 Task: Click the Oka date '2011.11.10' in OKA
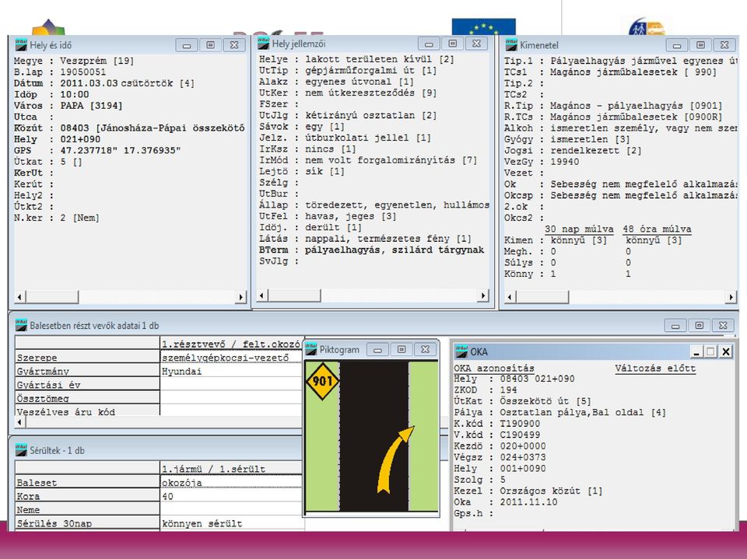click(x=528, y=502)
